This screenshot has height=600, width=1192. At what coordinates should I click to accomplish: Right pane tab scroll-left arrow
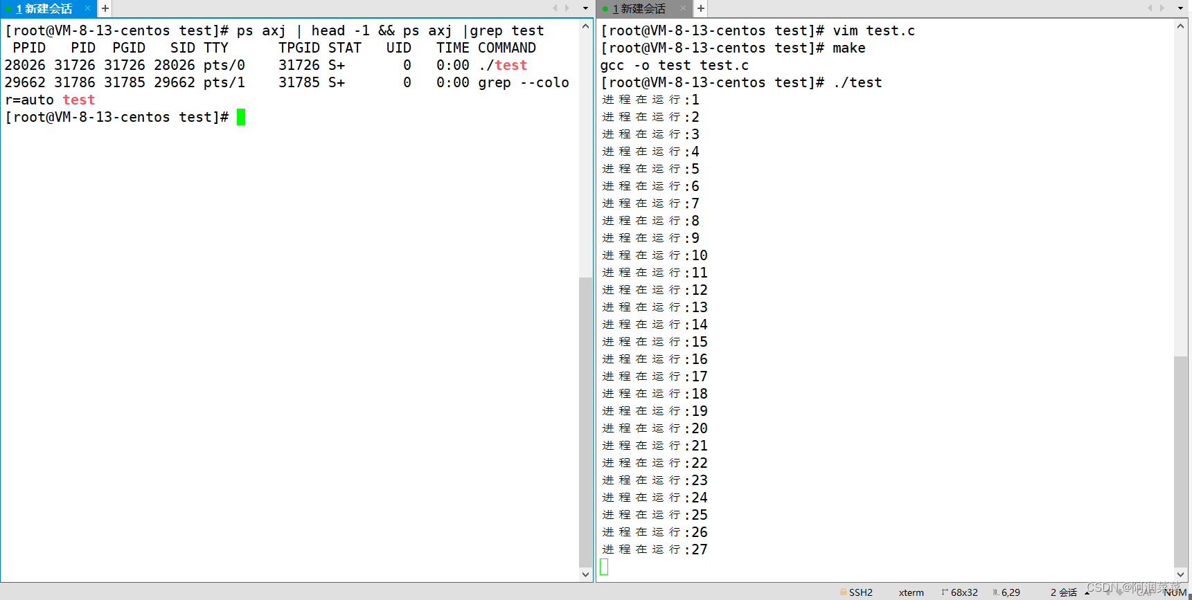coord(1150,8)
